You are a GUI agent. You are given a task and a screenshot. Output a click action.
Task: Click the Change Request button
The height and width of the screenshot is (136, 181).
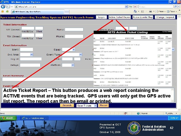pos(165,17)
